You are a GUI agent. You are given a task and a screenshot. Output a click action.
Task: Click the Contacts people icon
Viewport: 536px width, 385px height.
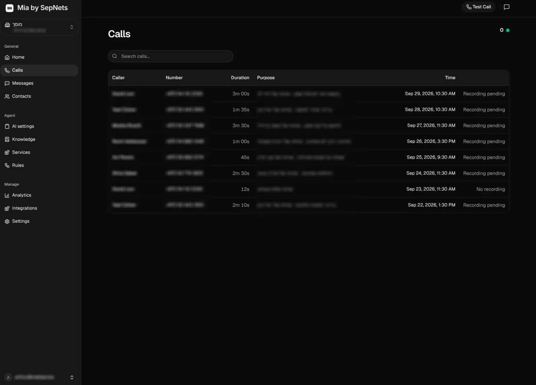pos(7,96)
